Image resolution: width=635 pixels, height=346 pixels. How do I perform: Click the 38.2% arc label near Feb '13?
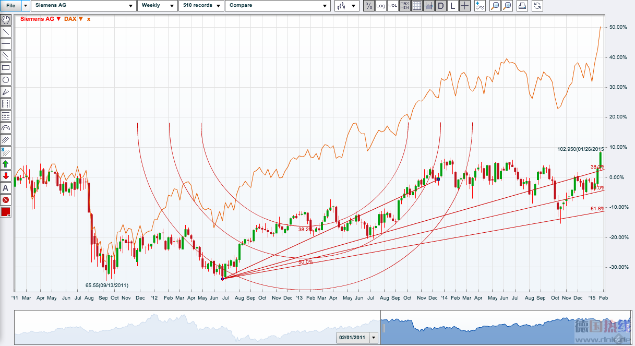point(305,229)
